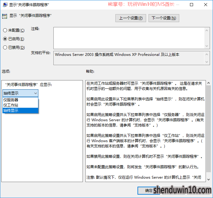Click the 选项: section label
This screenshot has height=198, width=213.
point(6,71)
